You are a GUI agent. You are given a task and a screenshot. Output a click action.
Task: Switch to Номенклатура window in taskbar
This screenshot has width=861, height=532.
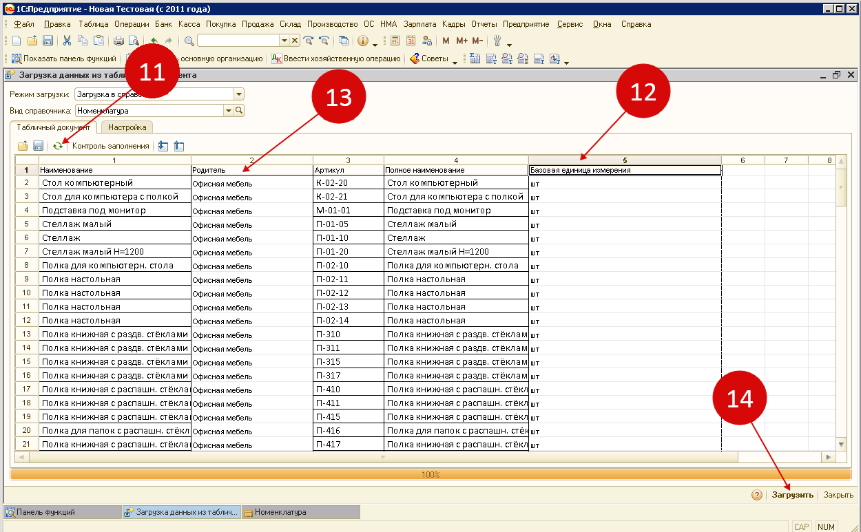coord(300,512)
